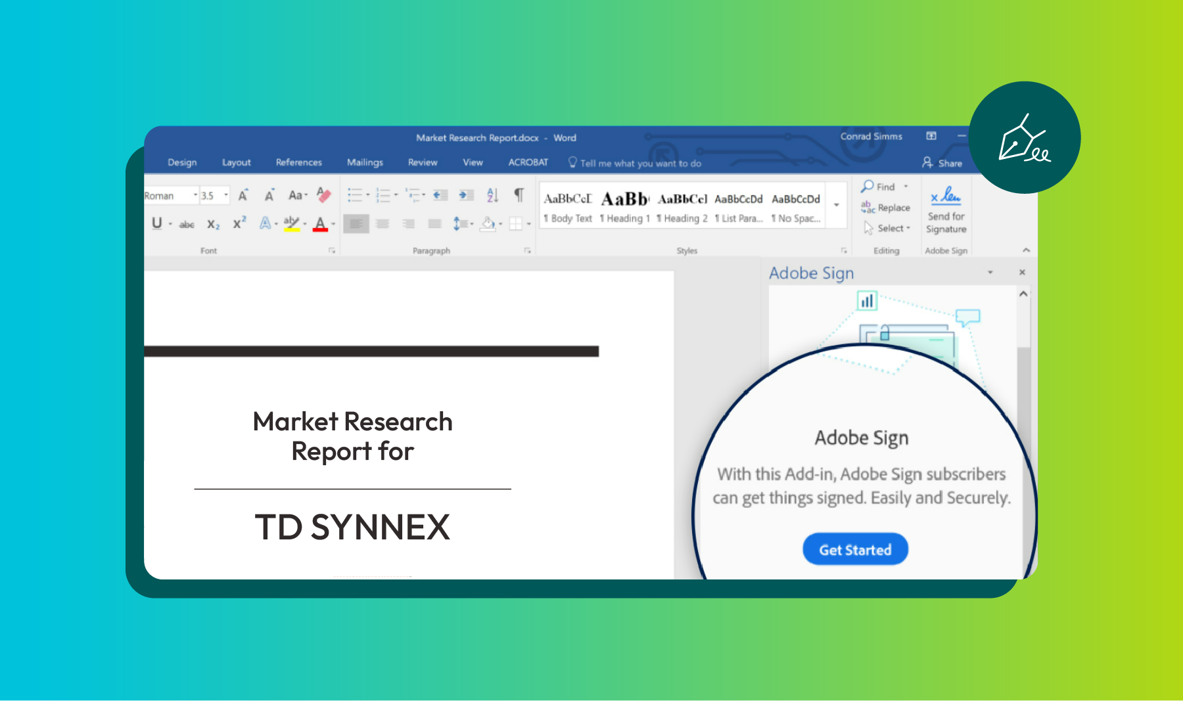Toggle align left paragraph button
This screenshot has height=701, width=1183.
(356, 224)
